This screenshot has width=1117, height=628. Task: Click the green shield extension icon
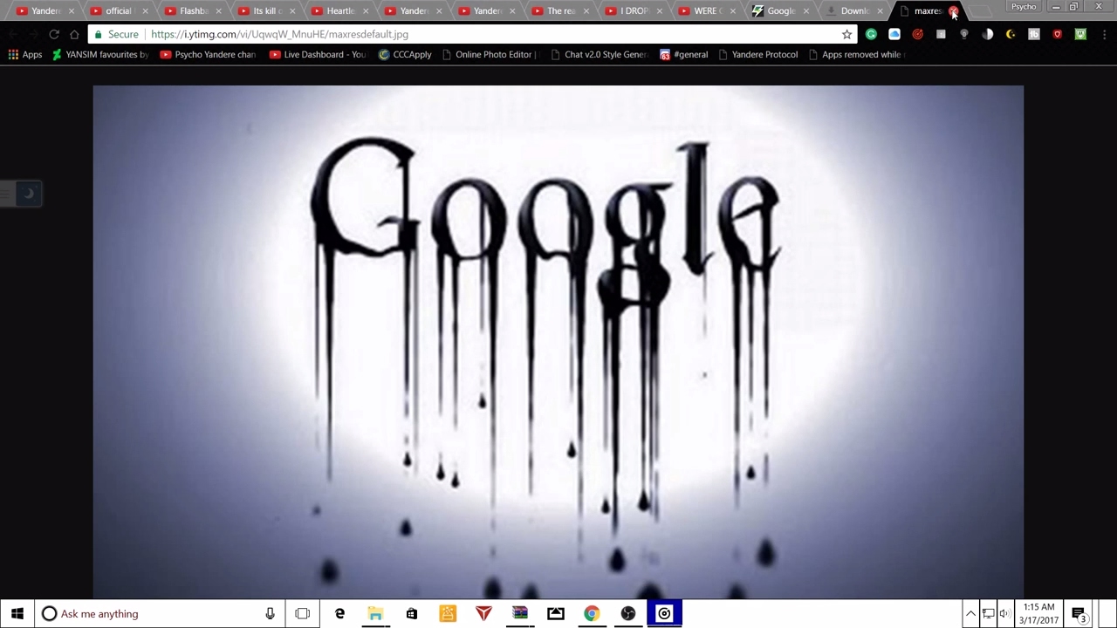pos(1080,34)
